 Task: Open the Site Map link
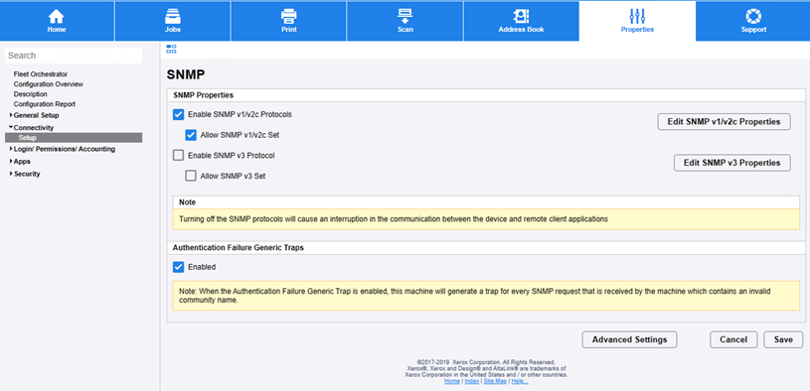[x=495, y=381]
